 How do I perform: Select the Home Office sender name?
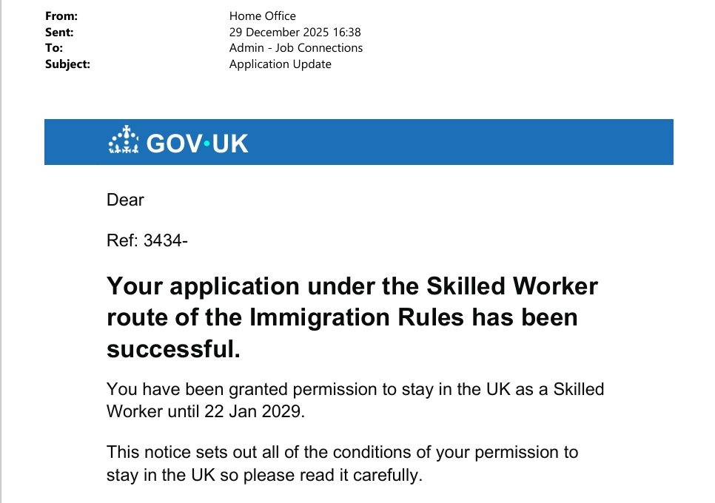pyautogui.click(x=262, y=16)
